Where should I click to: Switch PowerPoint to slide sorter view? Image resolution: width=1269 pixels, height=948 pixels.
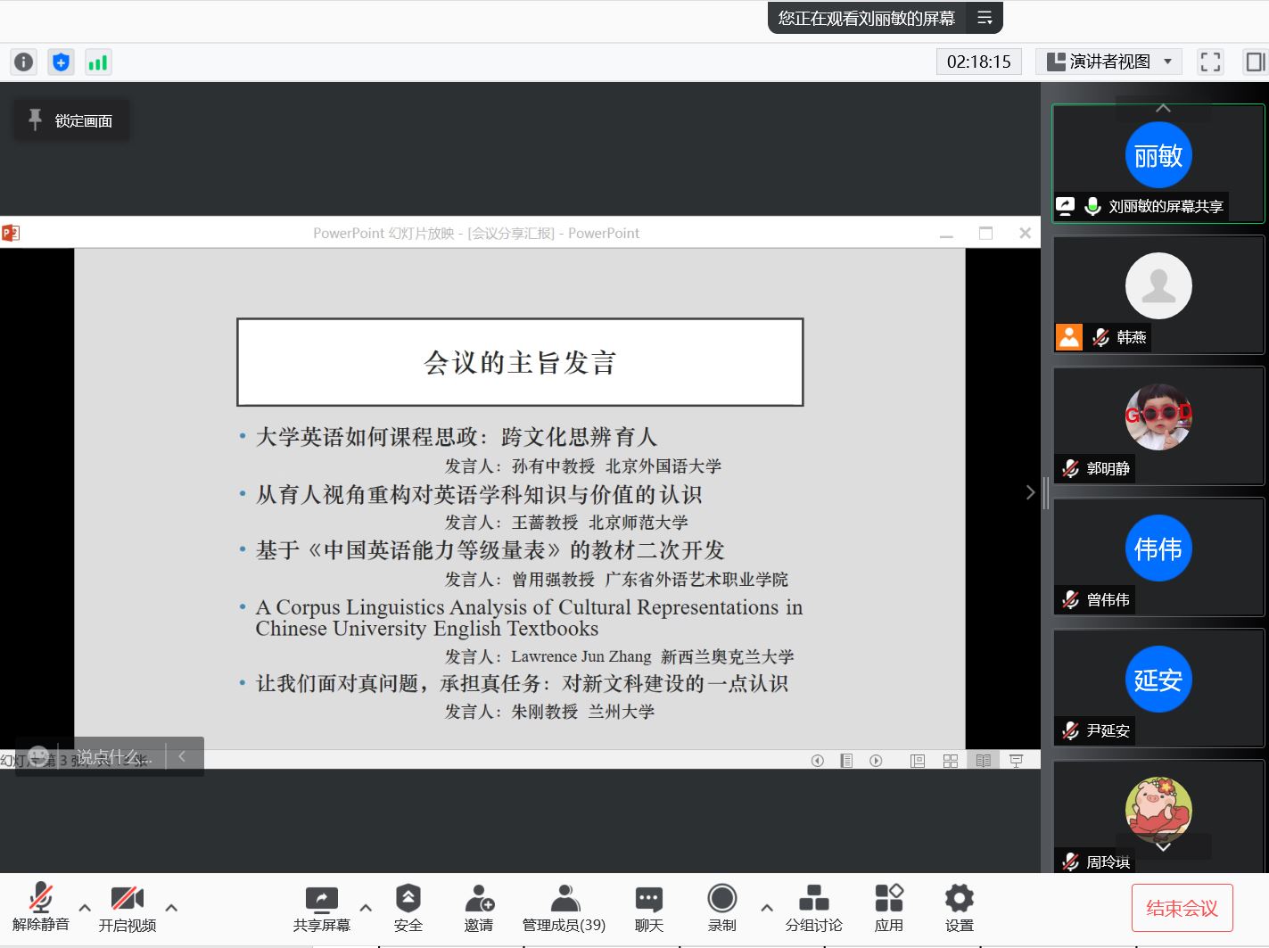click(951, 761)
